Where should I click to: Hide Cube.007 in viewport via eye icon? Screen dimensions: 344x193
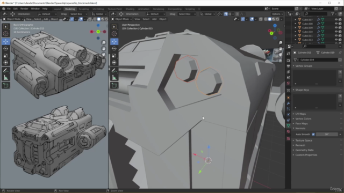click(x=336, y=19)
